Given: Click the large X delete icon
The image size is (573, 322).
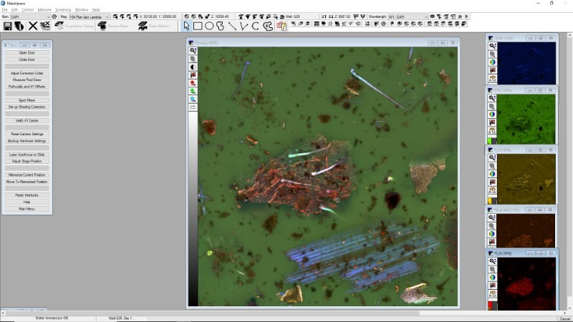Looking at the screenshot, I should tap(33, 26).
